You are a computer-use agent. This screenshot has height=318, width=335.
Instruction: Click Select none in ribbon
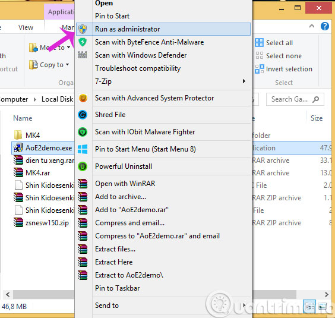point(279,56)
